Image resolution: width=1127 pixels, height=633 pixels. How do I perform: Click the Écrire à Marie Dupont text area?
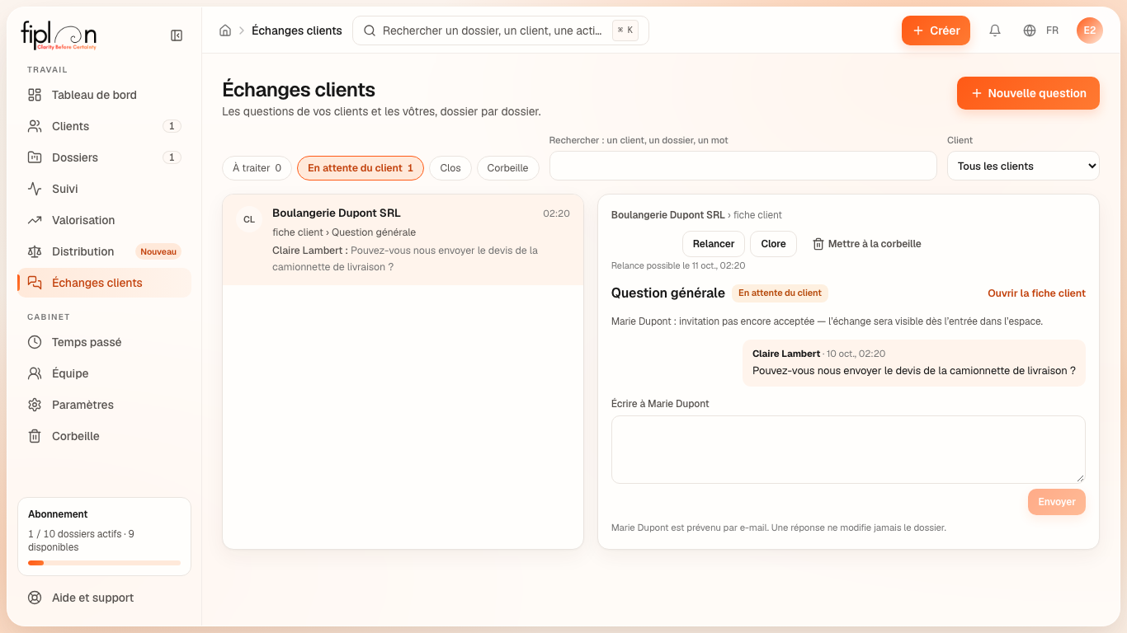[x=848, y=449]
